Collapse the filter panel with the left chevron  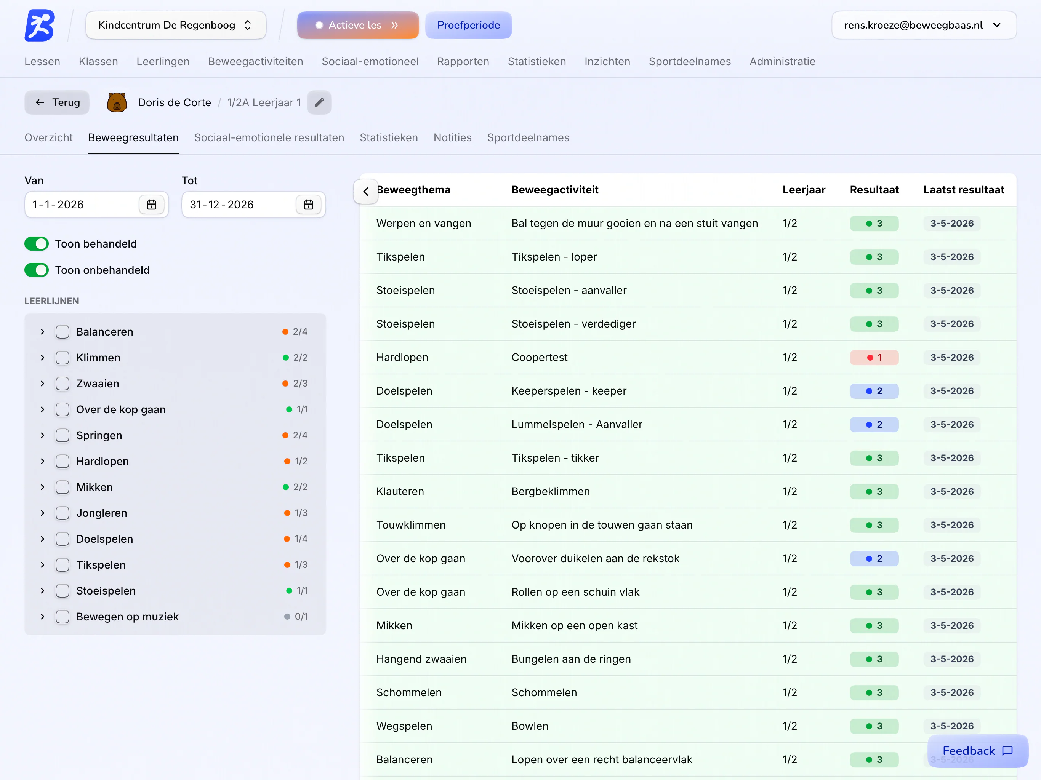(x=366, y=192)
